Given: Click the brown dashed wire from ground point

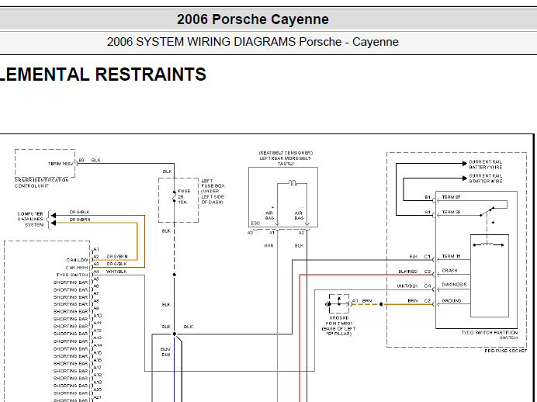Looking at the screenshot, I should click(x=366, y=304).
